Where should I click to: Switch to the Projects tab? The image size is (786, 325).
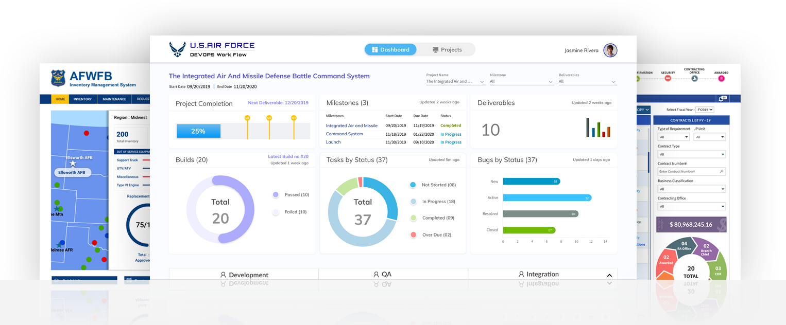[x=447, y=50]
